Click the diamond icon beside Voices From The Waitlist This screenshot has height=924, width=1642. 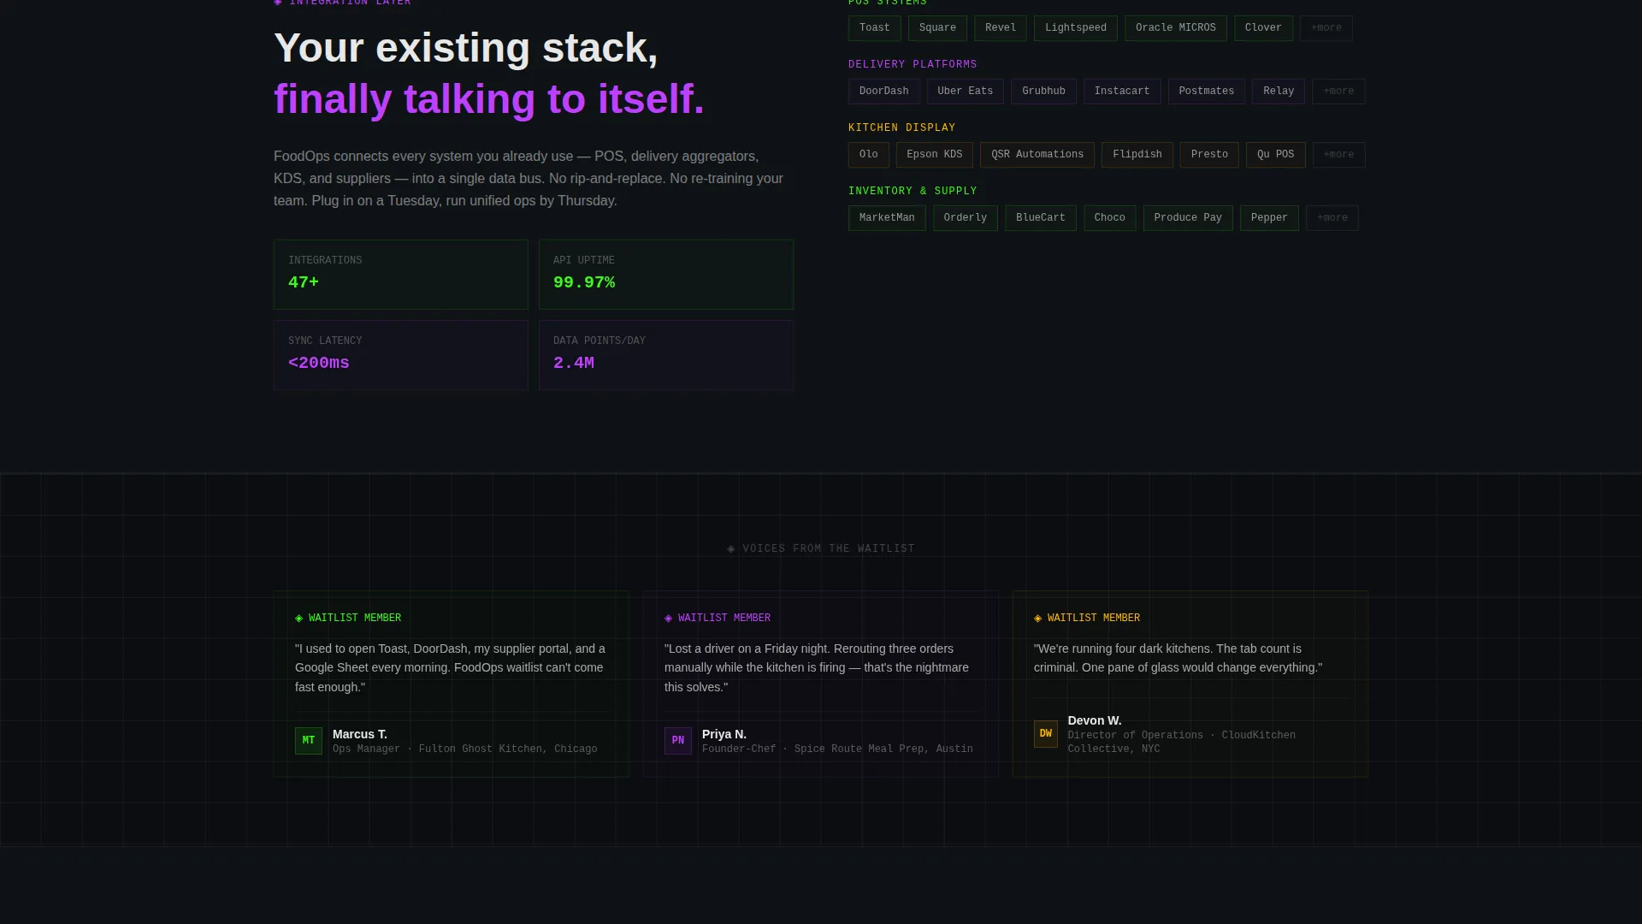[x=731, y=549]
